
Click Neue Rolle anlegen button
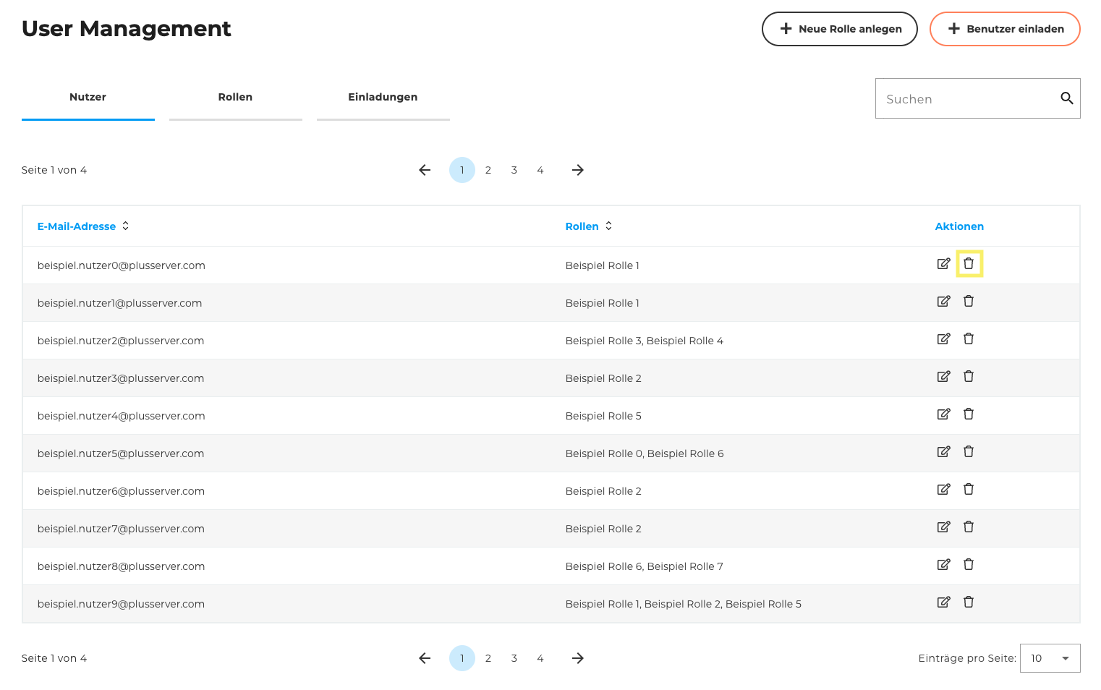coord(839,29)
